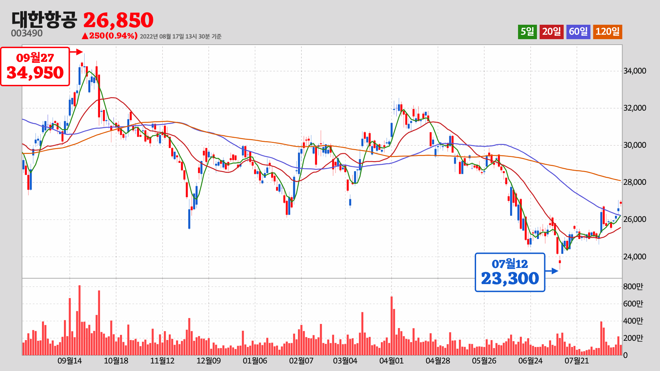Click the 120일 moving average legend
This screenshot has width=660, height=371.
tap(607, 32)
